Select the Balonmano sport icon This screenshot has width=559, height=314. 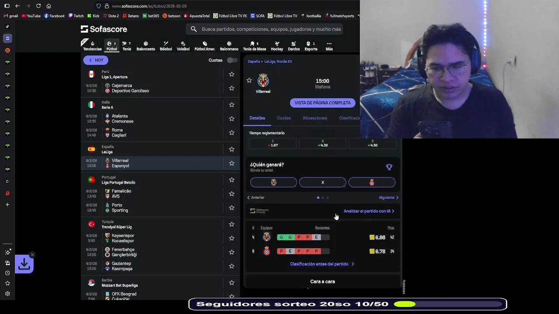[229, 46]
